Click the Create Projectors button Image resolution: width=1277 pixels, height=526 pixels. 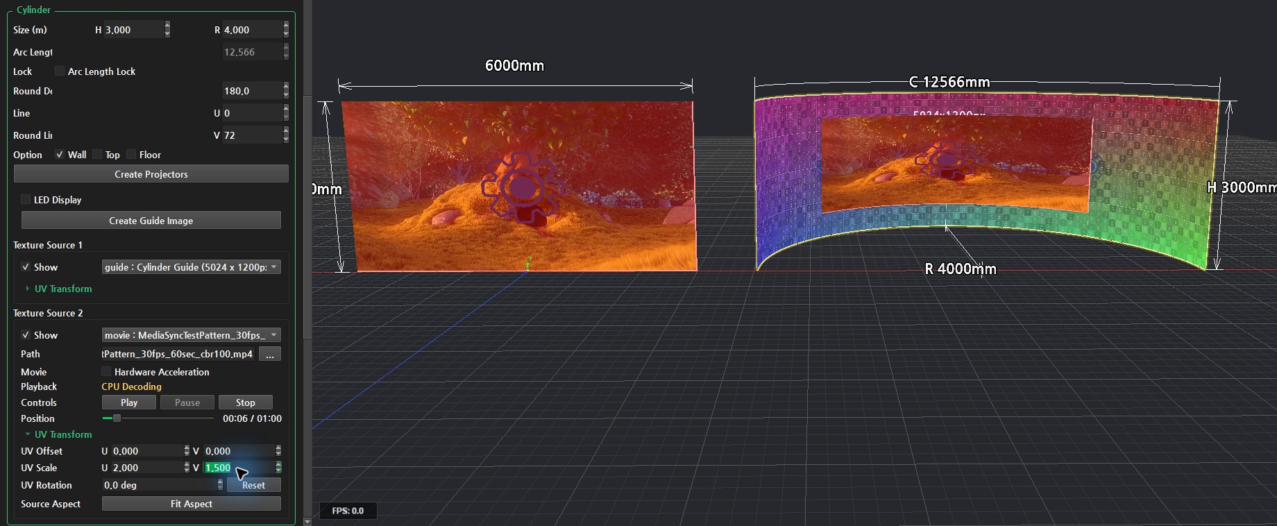tap(151, 174)
